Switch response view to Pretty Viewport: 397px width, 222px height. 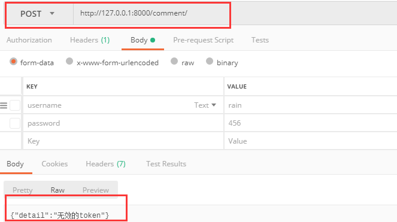(23, 190)
